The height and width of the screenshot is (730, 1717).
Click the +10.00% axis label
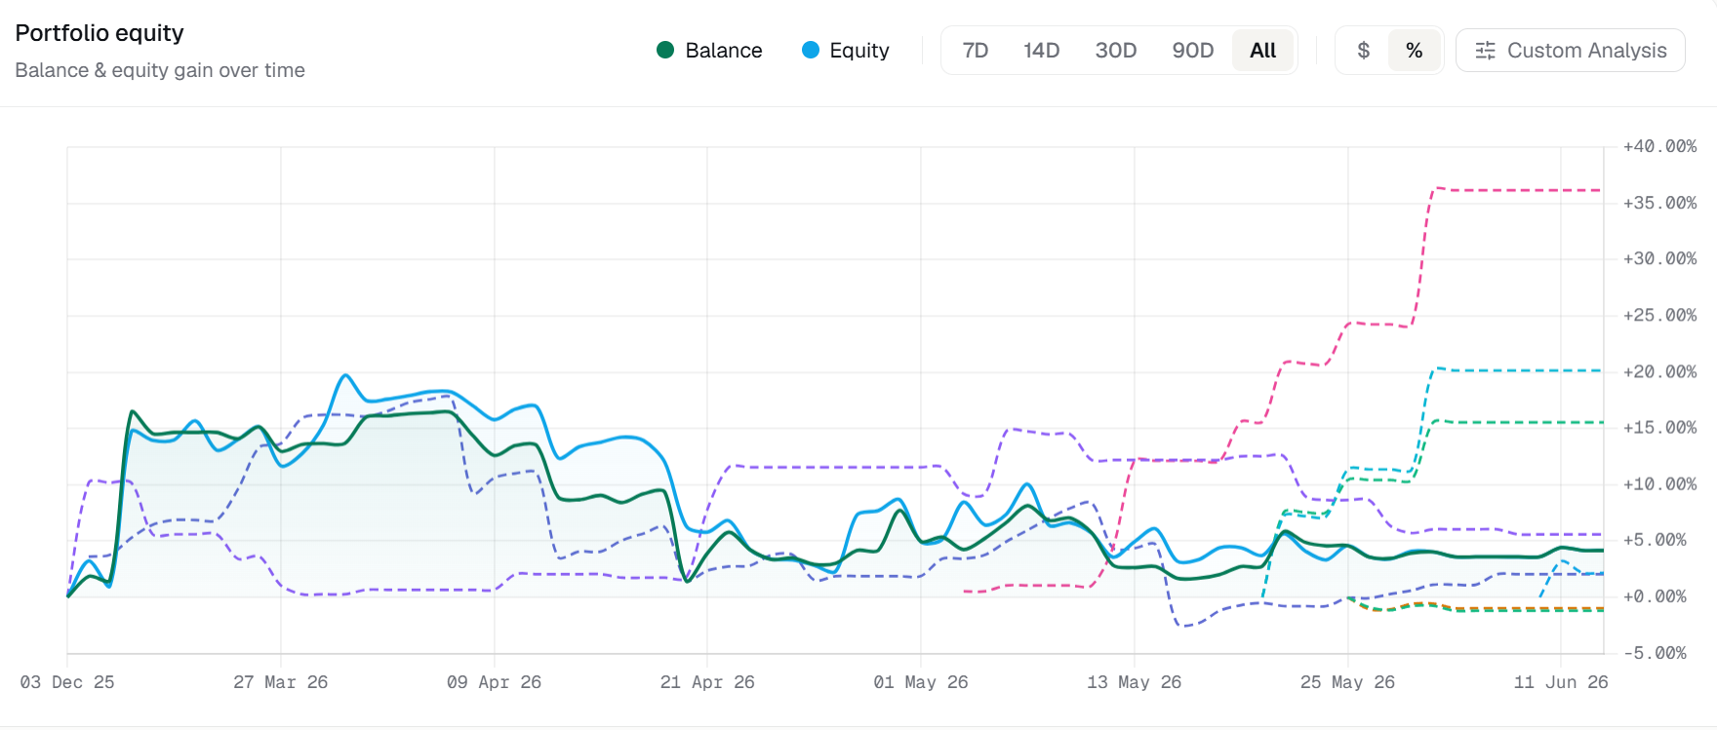[1659, 483]
